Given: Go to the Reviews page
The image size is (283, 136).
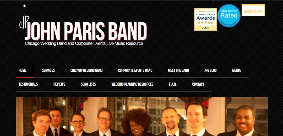Looking at the screenshot, I should (x=59, y=84).
